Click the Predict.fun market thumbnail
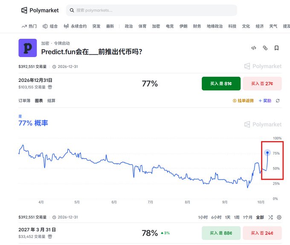Viewport: 290px width, 245px height. 28,48
